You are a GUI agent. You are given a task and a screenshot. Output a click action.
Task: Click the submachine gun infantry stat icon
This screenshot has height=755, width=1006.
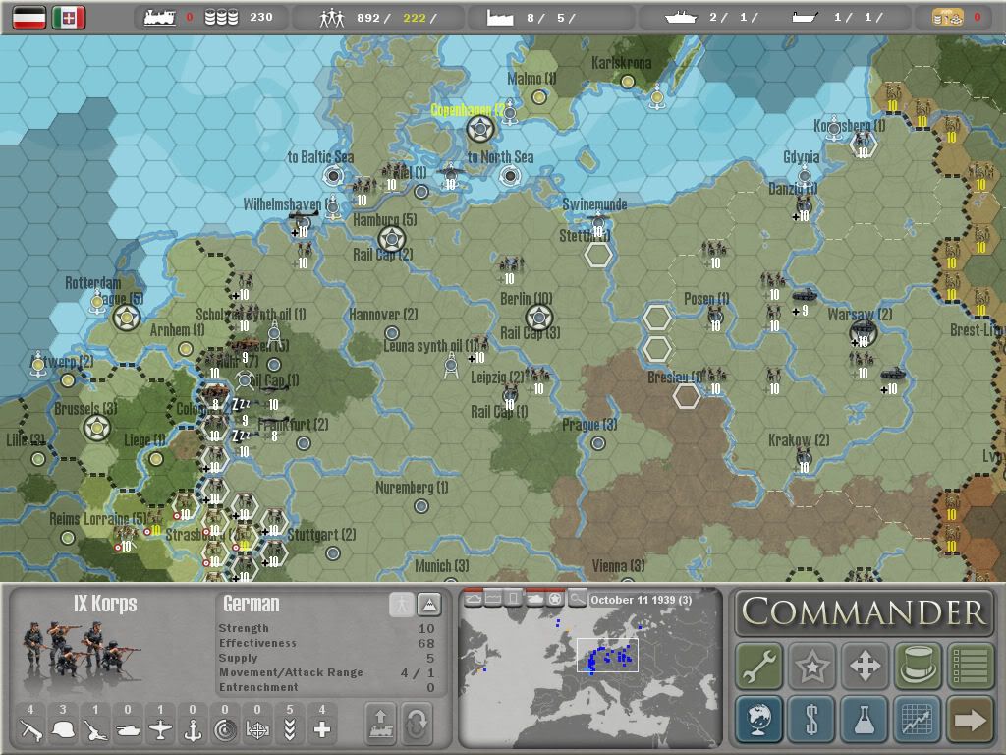tap(30, 730)
